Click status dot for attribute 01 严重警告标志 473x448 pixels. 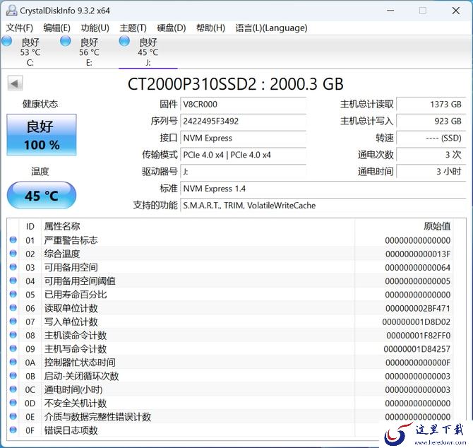13,240
